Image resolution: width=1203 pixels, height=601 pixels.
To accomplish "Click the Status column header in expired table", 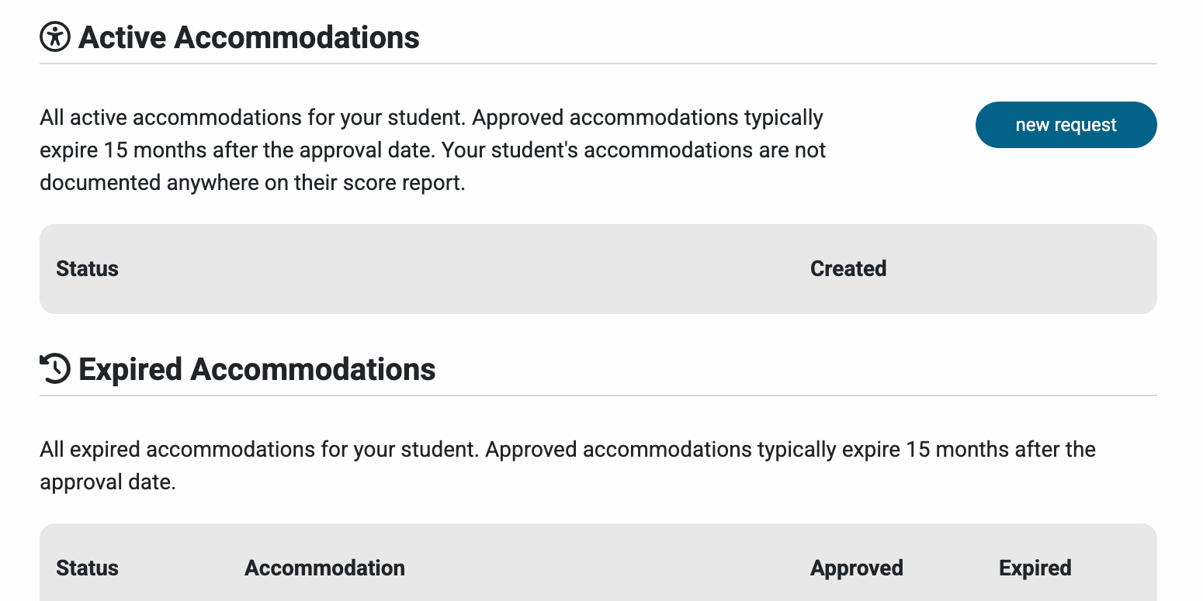I will [x=87, y=568].
